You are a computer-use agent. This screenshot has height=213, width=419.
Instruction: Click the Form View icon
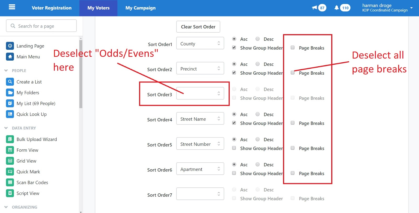(10, 150)
